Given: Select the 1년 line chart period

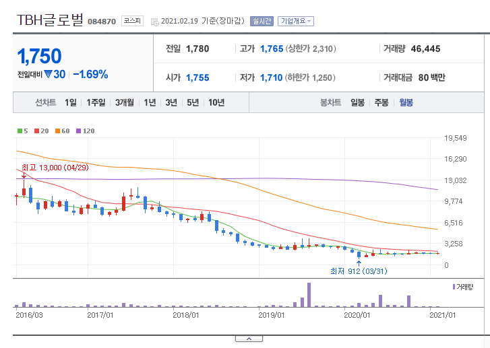Looking at the screenshot, I should point(150,102).
